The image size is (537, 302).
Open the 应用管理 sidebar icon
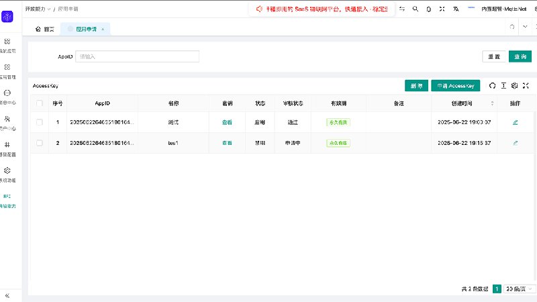pyautogui.click(x=7, y=67)
